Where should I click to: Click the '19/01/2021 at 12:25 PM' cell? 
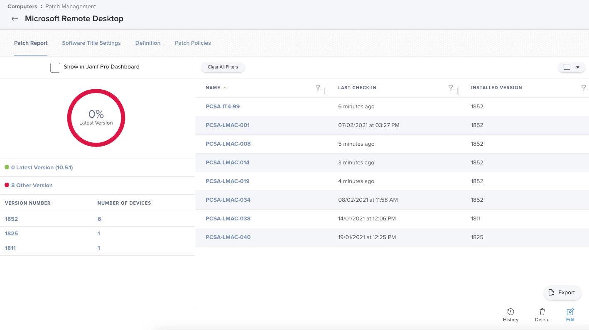(367, 237)
